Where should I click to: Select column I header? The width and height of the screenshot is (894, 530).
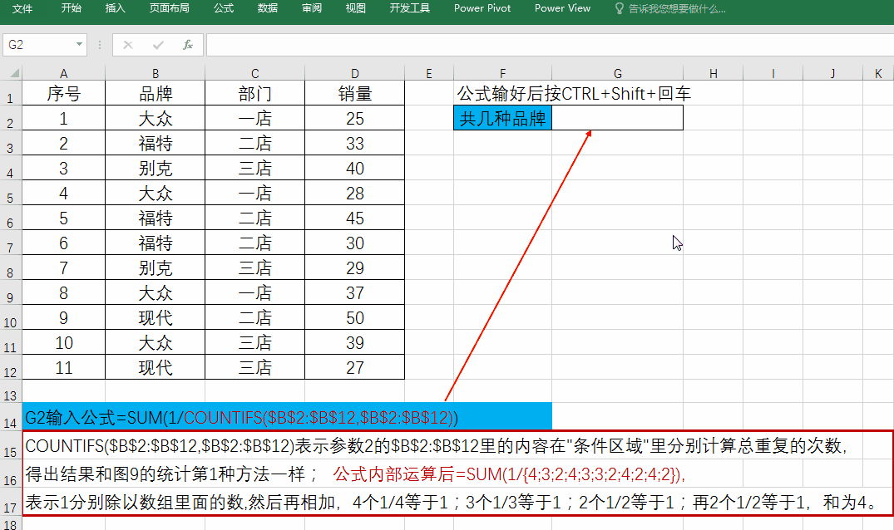pos(773,73)
